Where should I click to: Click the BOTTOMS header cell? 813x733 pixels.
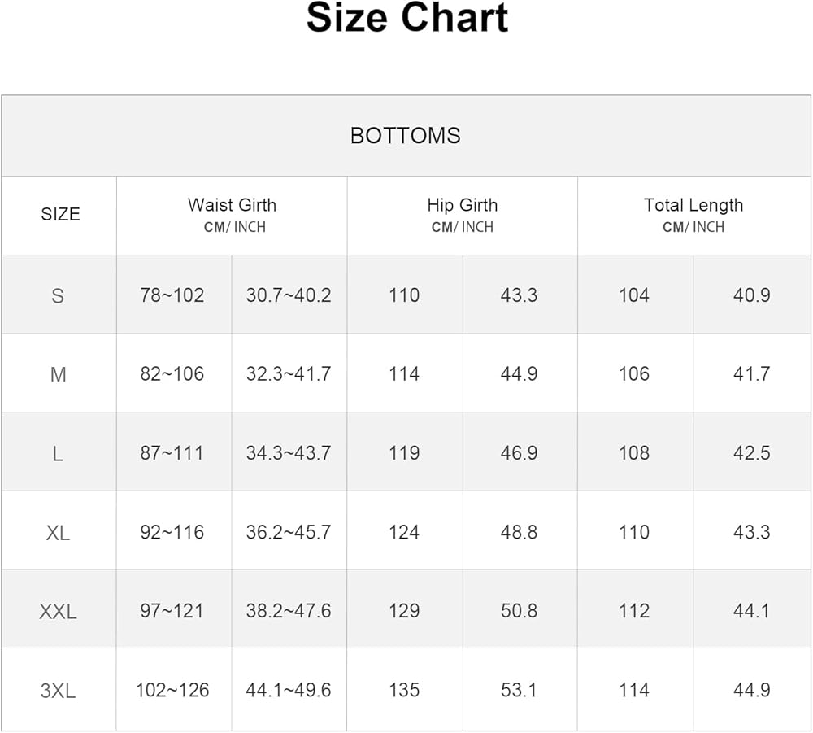405,135
